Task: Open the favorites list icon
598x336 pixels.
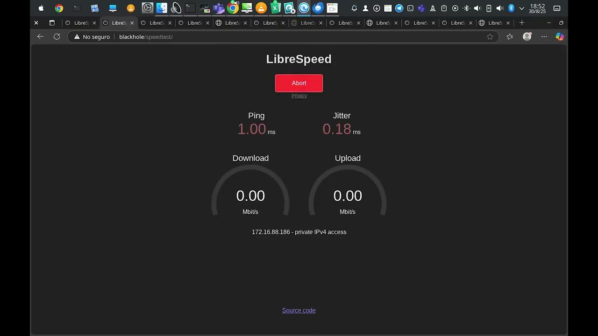Action: [510, 37]
